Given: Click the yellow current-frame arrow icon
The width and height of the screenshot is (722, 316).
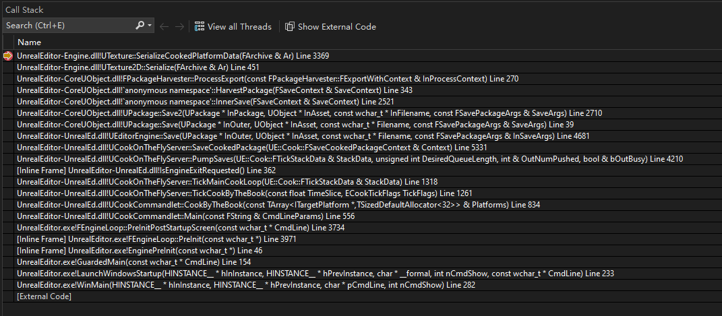Looking at the screenshot, I should coord(8,56).
